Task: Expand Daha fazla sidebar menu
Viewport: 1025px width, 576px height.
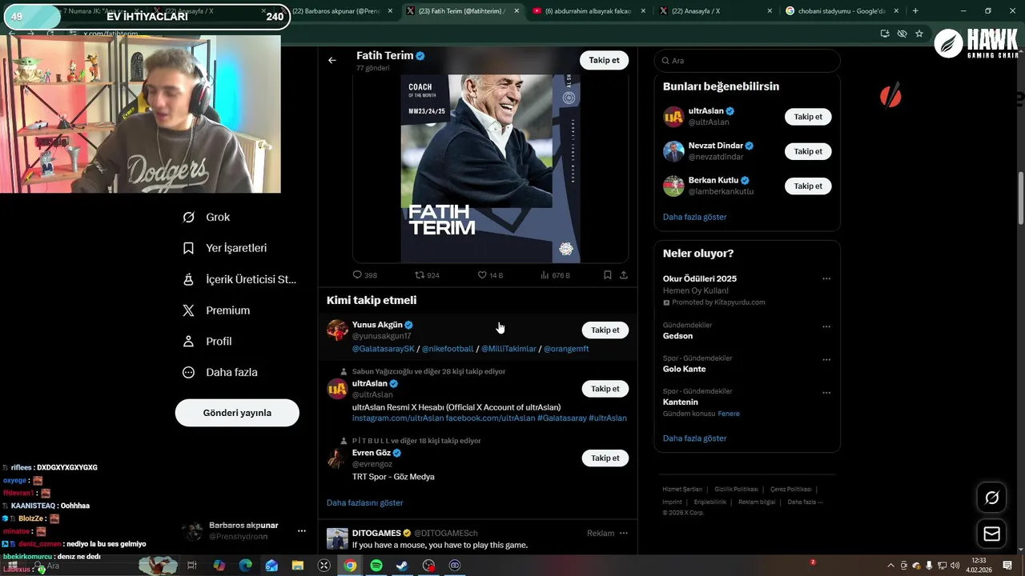Action: pyautogui.click(x=220, y=372)
